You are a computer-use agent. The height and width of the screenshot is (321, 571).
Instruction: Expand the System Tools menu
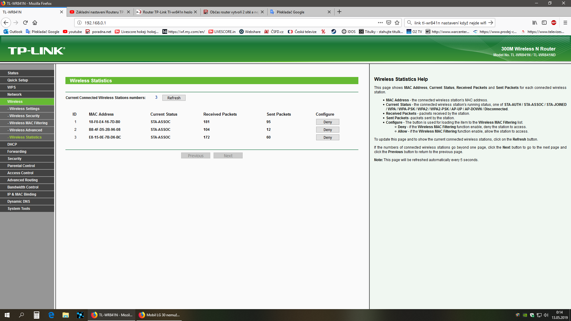19,209
